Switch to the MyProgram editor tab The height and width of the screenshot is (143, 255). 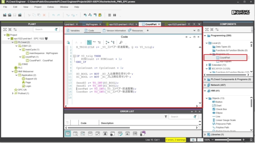tap(92, 24)
